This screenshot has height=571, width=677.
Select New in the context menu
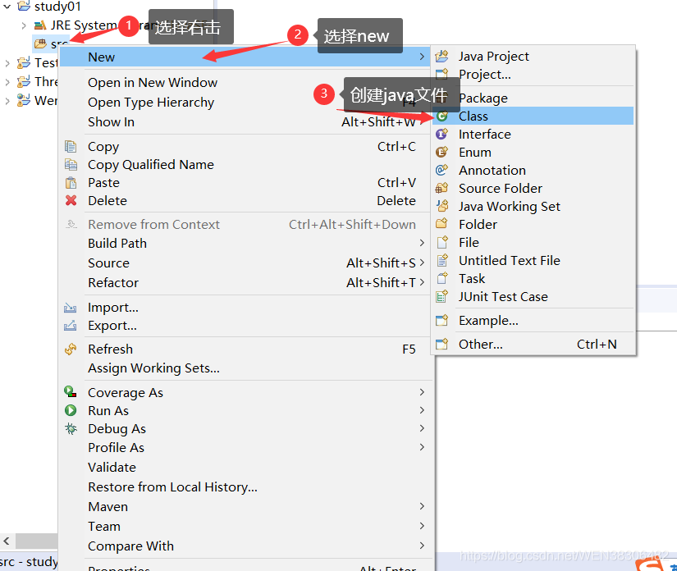(245, 57)
